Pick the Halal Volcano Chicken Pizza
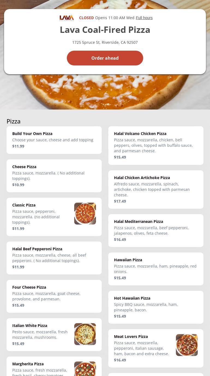210x376 pixels. click(156, 145)
